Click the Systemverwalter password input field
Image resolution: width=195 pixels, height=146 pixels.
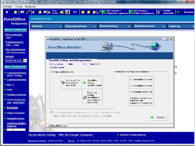click(16, 130)
